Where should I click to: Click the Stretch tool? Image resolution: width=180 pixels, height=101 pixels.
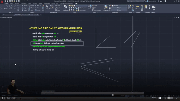coord(25,10)
